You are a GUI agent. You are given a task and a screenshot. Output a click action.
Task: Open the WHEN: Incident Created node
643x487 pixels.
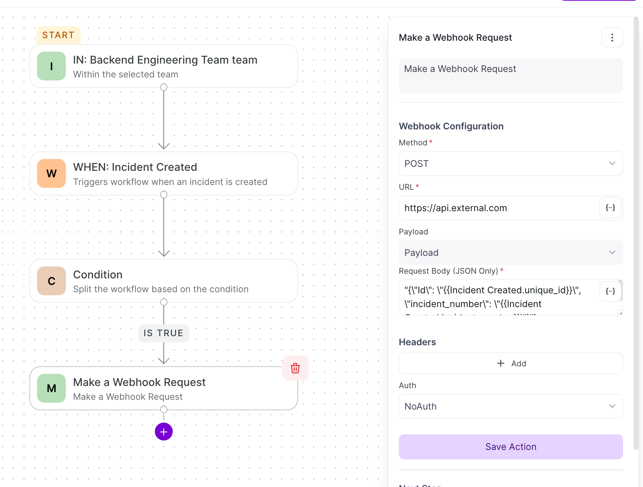click(x=164, y=173)
